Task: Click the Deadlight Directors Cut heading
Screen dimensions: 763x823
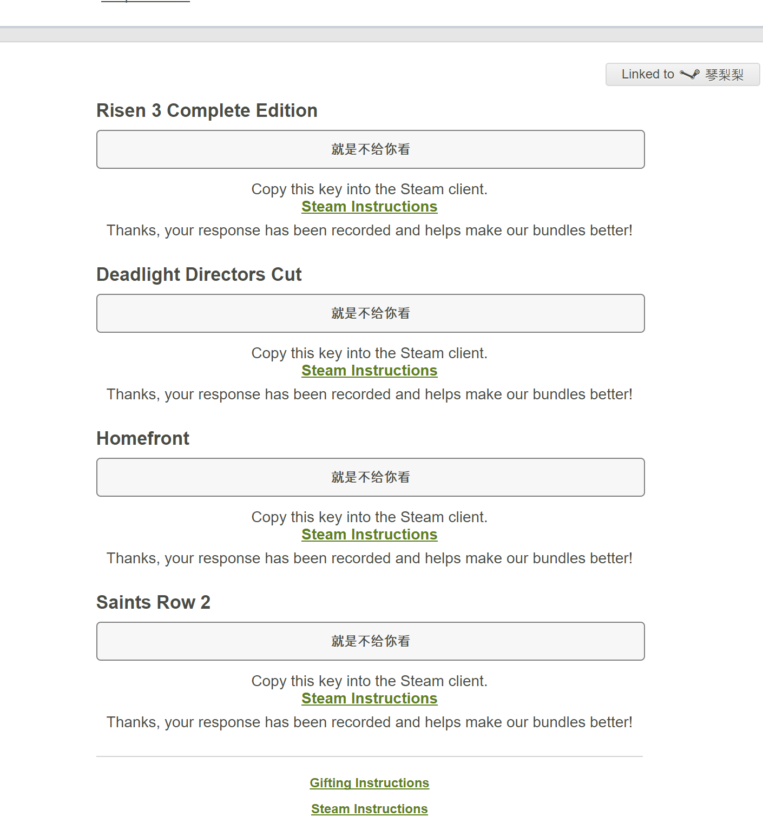Action: tap(199, 274)
